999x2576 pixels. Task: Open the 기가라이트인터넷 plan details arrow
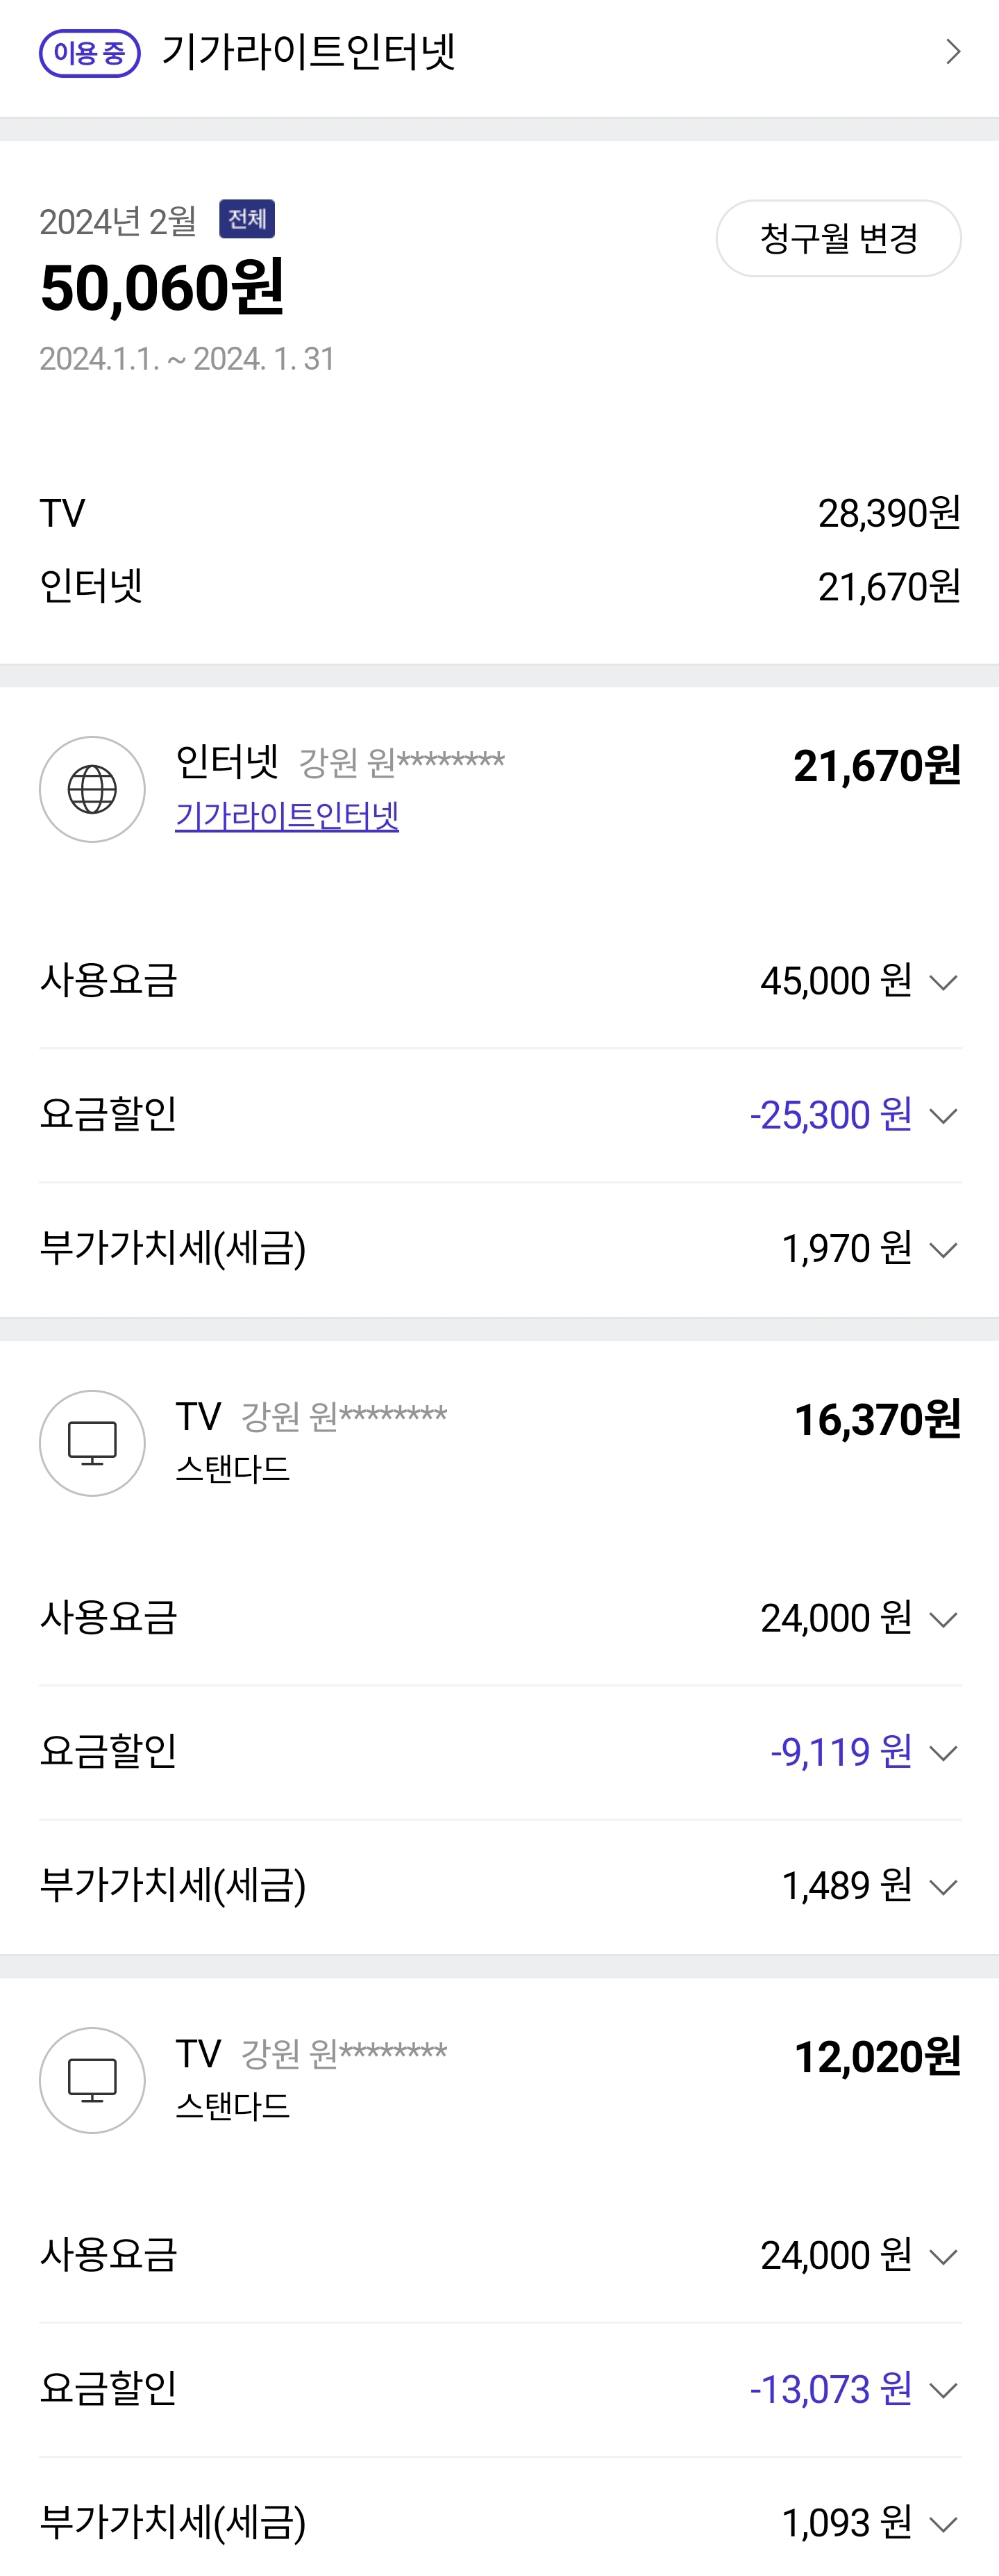tap(952, 52)
